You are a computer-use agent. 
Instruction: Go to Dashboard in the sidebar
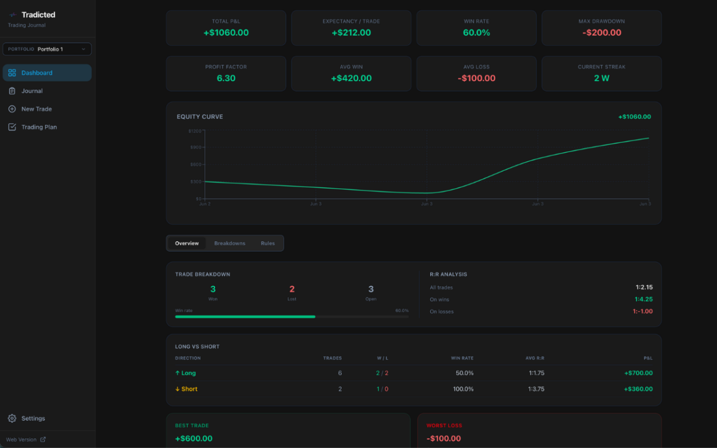[x=47, y=73]
